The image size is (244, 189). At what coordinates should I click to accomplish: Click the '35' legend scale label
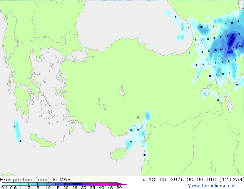pyautogui.click(x=92, y=187)
